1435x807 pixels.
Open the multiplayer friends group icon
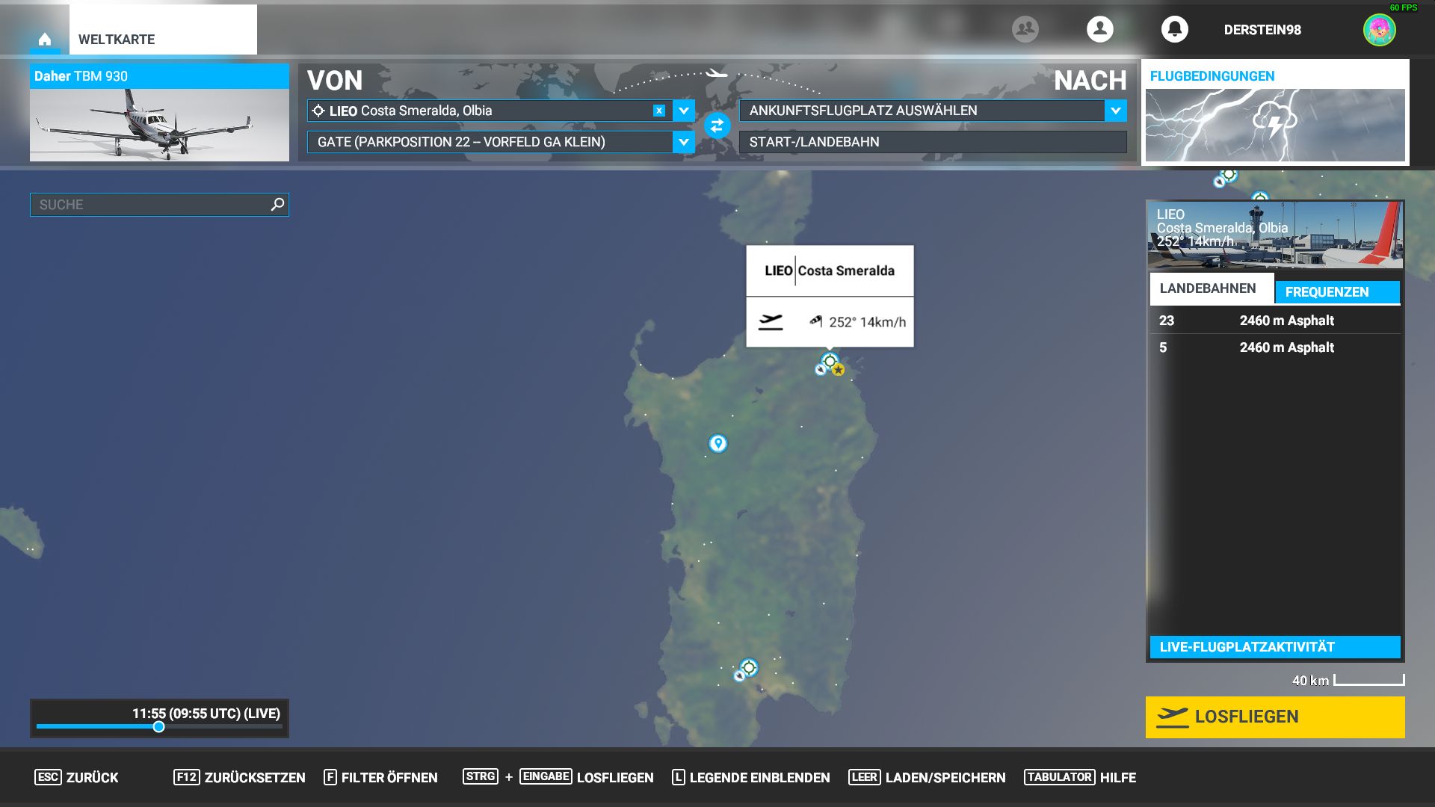(1025, 29)
